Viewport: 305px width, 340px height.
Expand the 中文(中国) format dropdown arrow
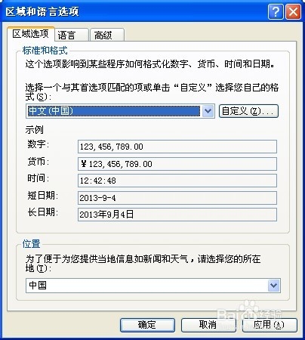(x=208, y=111)
